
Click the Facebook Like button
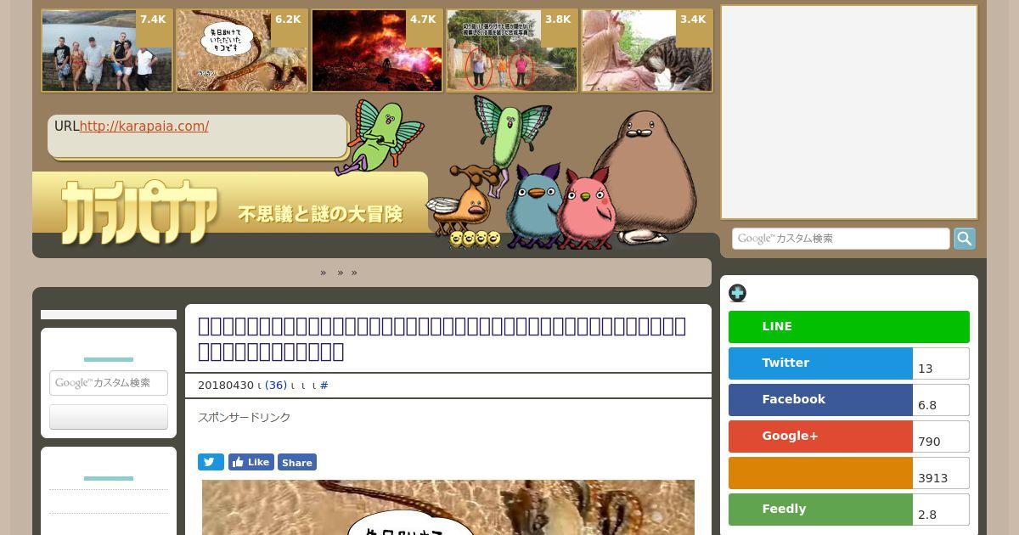click(x=251, y=462)
